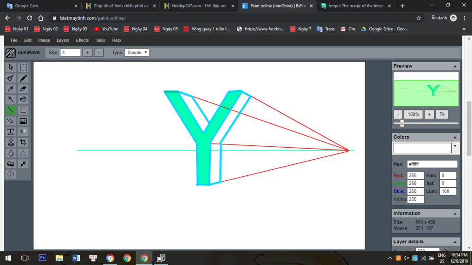Image resolution: width=472 pixels, height=265 pixels.
Task: Open the YouTube bookmark
Action: pos(106,29)
